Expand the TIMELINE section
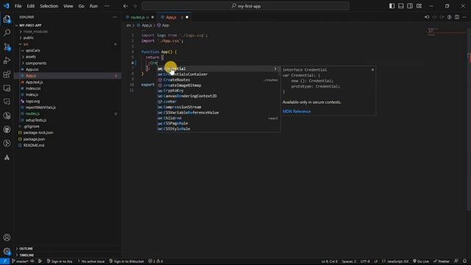 [x=26, y=255]
